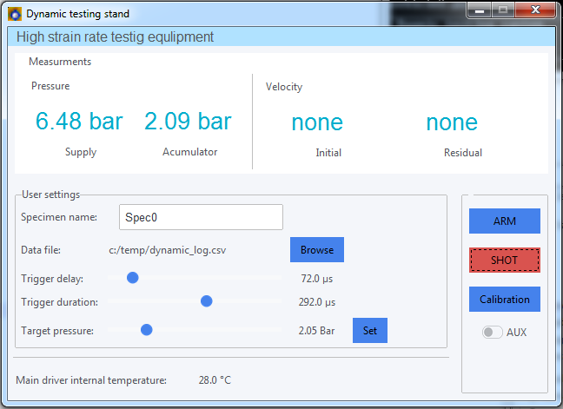The height and width of the screenshot is (409, 563).
Task: Select the 6.48 bar supply pressure reading
Action: pos(80,122)
